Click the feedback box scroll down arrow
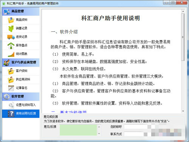This screenshot has width=189, height=142. (x=99, y=134)
